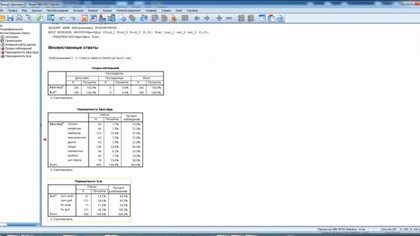Screen dimensions: 420x236
Task: Click the Variables info icon
Action: pos(112,18)
